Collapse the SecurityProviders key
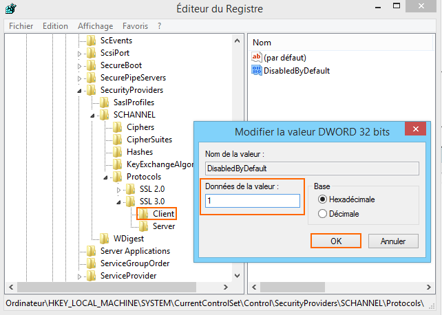 coord(79,91)
